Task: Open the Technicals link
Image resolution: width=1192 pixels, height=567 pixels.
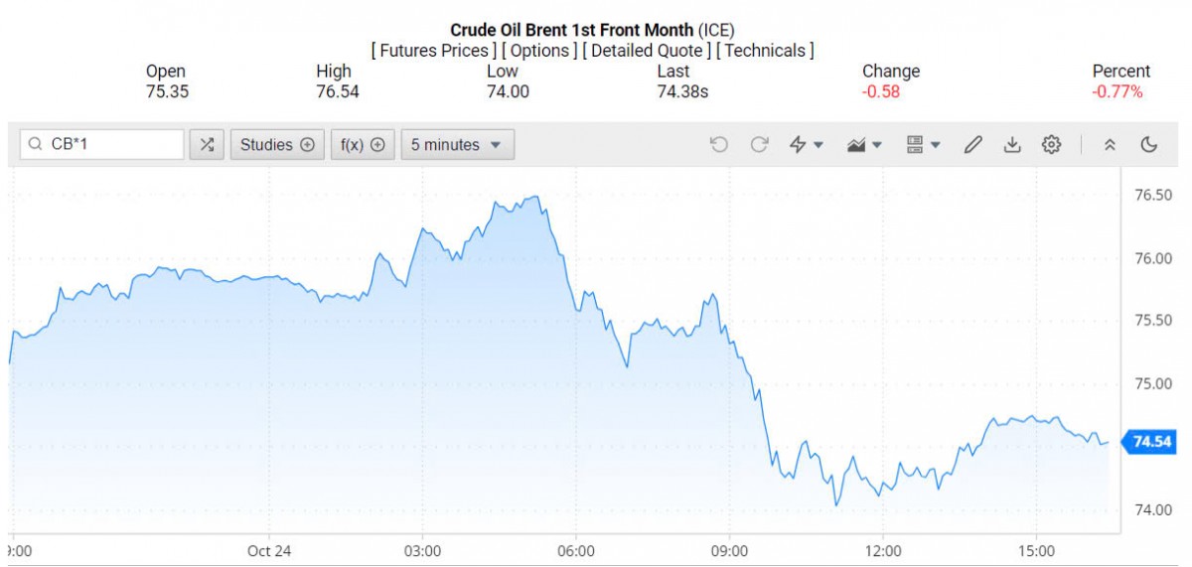Action: (765, 51)
